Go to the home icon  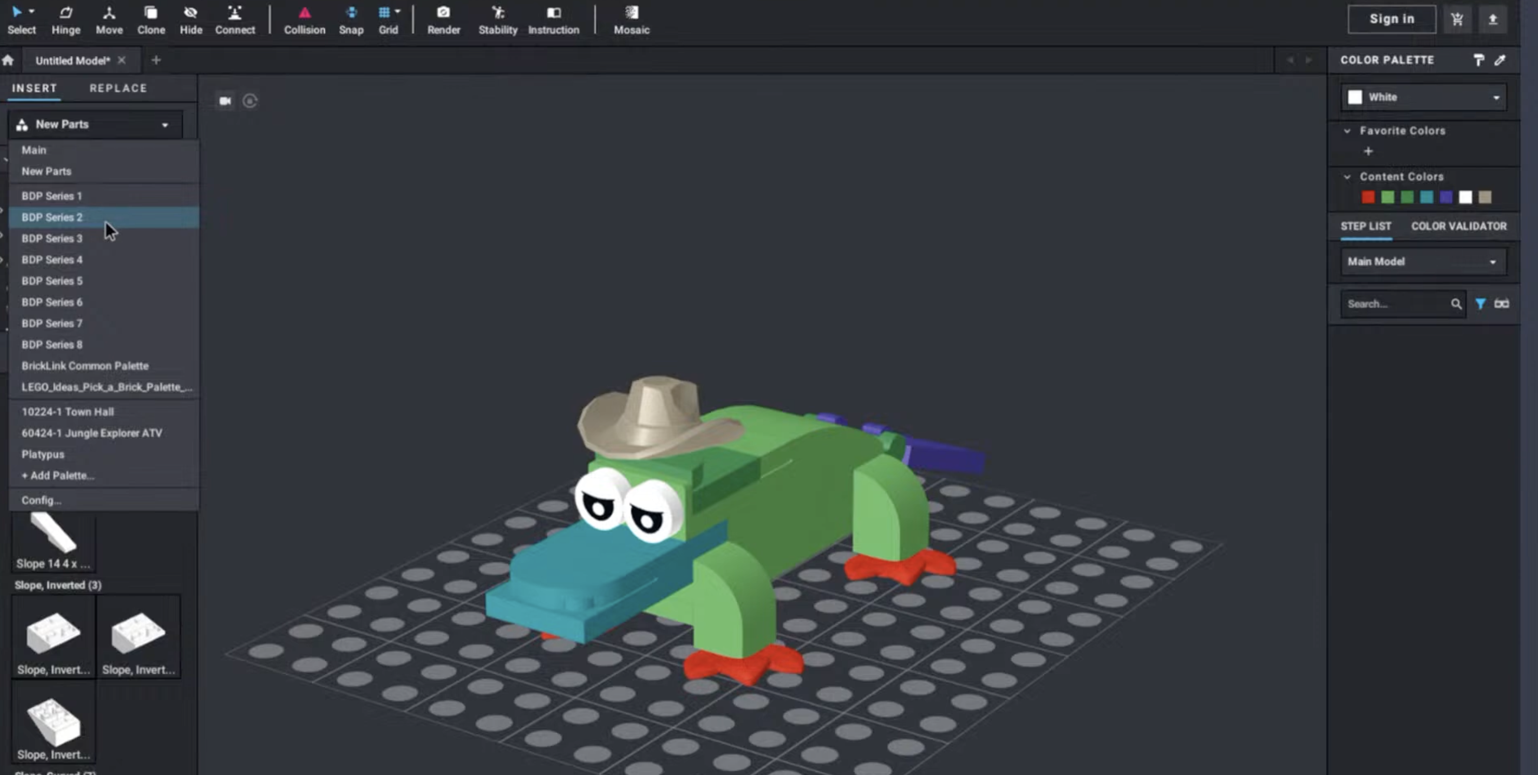[x=8, y=60]
